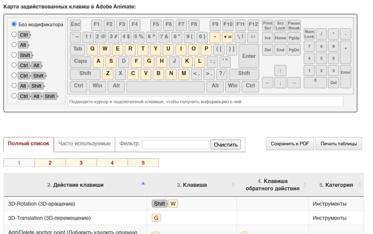Screen dimensions: 373x234
Task: Click the highlighted H key on the keyboard map
Action: 162,62
